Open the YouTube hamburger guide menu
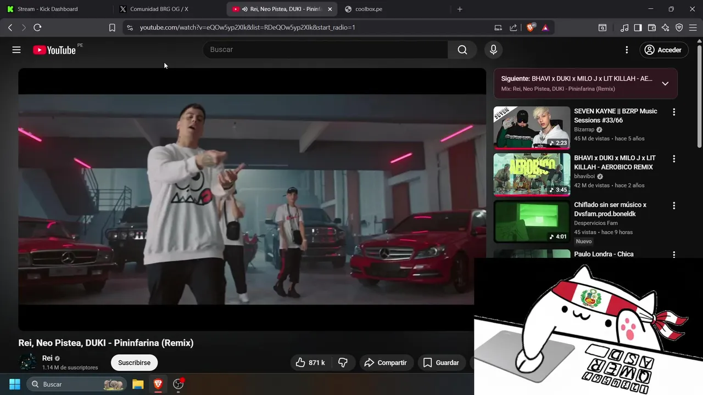 pos(16,50)
